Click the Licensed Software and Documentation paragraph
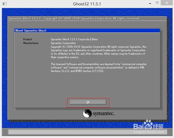 [x=98, y=68]
